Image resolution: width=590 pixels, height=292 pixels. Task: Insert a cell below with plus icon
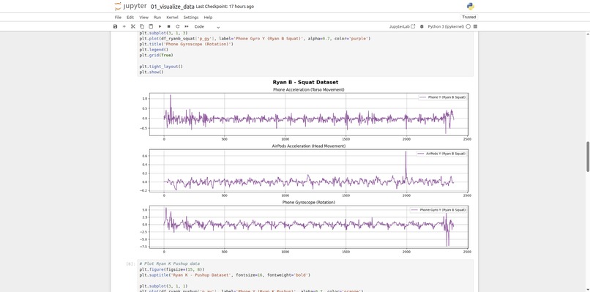pyautogui.click(x=124, y=27)
